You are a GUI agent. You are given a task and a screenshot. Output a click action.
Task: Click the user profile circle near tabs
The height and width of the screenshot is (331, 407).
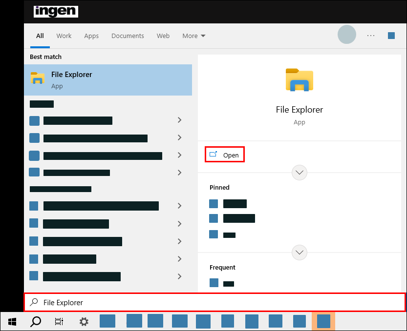pyautogui.click(x=347, y=35)
